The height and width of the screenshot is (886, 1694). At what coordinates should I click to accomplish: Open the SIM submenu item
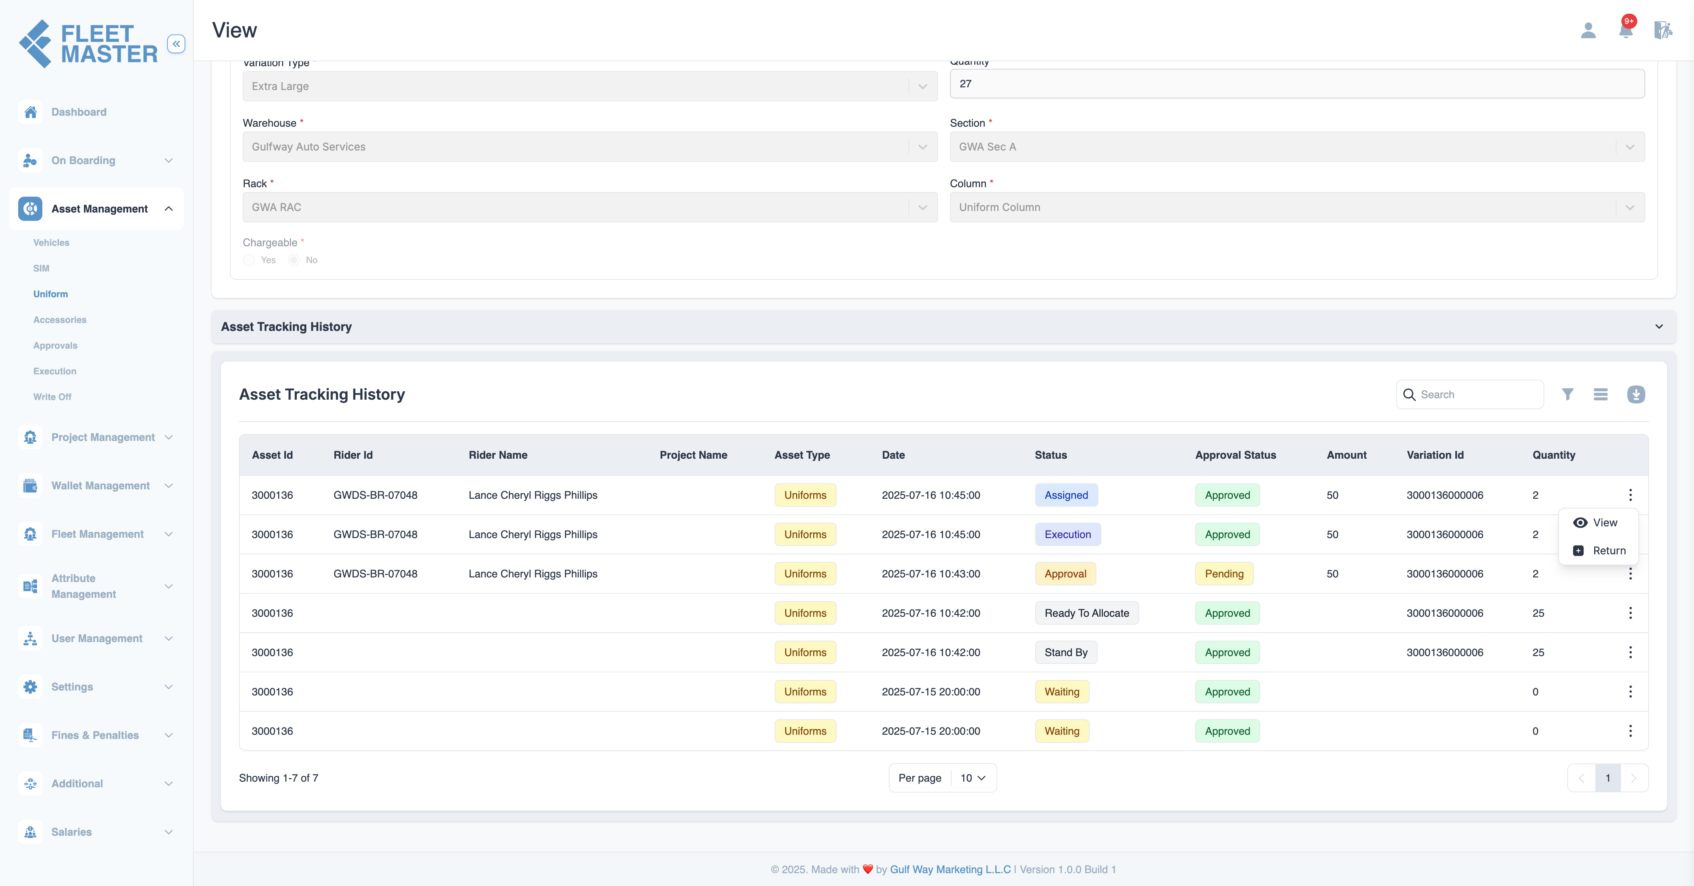42,268
